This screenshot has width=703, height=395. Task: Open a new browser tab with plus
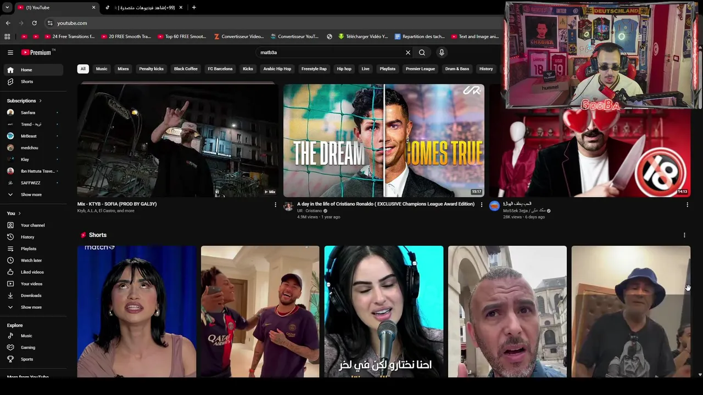tap(194, 8)
